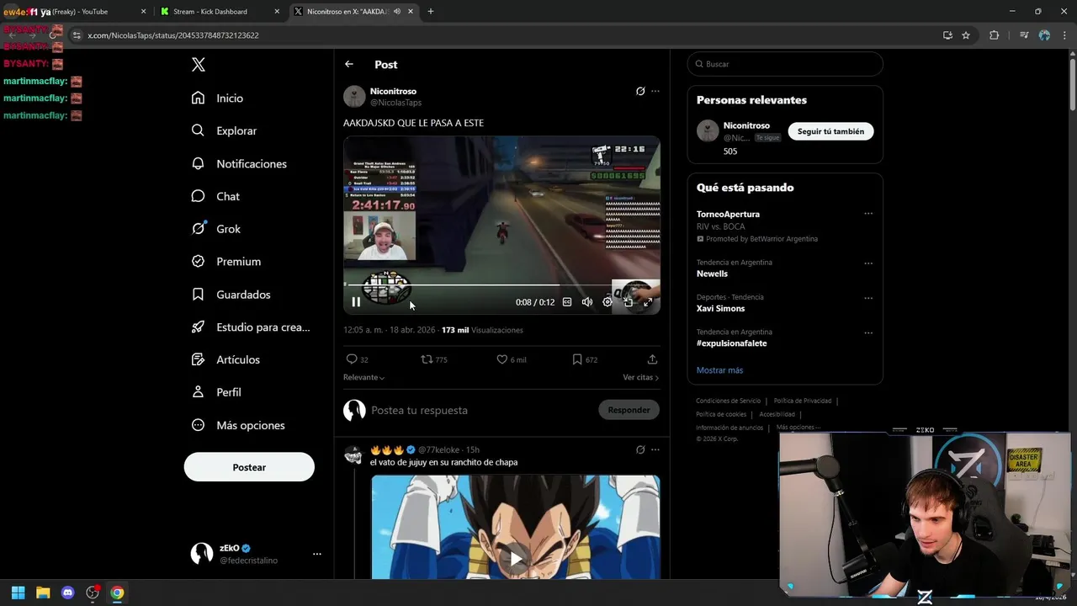Open zEkO account switcher dots

[317, 554]
